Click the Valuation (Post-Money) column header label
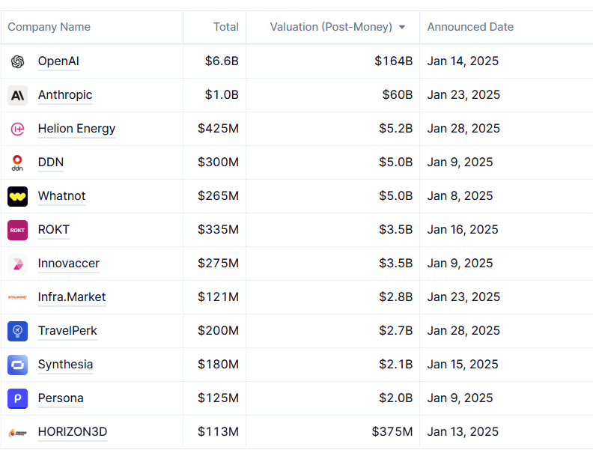Viewport: 593px width, 450px height. [x=331, y=27]
